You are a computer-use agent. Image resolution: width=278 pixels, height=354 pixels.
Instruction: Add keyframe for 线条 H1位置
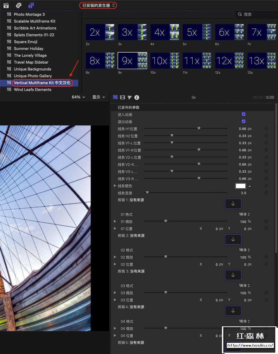pos(266,128)
